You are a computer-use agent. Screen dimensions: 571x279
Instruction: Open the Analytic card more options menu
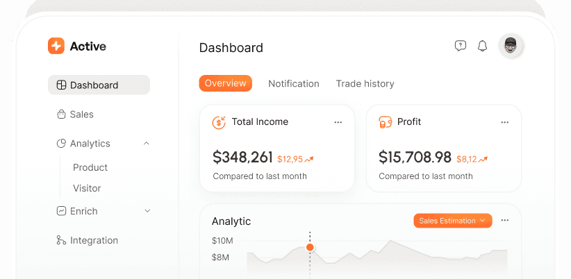[x=505, y=221]
